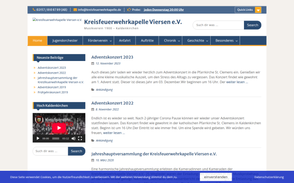Image resolution: width=294 pixels, height=183 pixels.
Task: Click calendar icon beside 8. November 2022
Action: (x=93, y=109)
